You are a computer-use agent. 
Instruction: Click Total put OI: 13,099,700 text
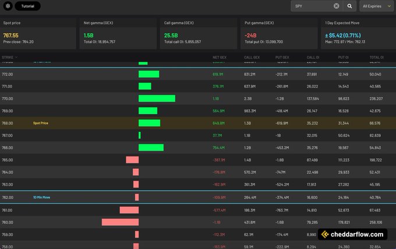[264, 42]
